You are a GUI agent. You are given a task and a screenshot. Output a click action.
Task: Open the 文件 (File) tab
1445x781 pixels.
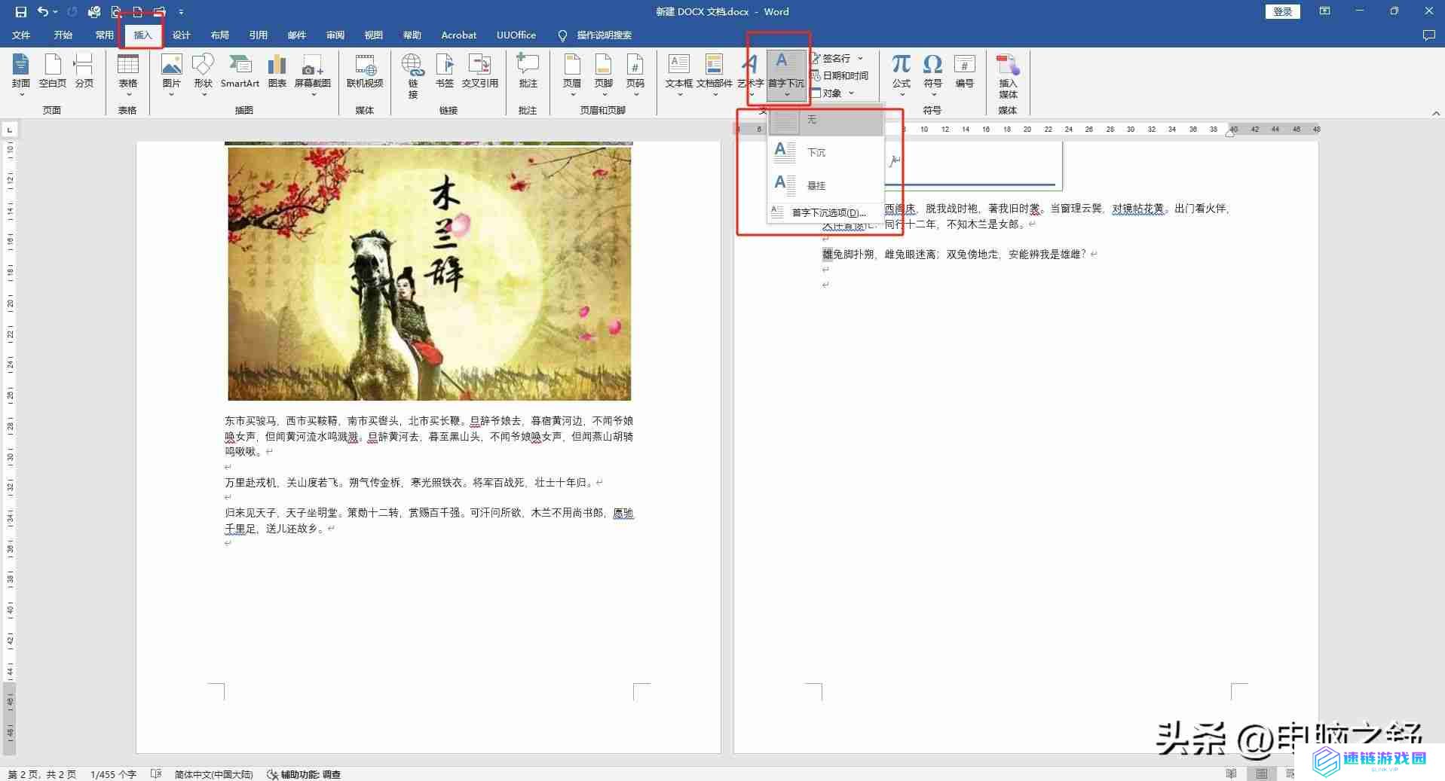pos(21,35)
